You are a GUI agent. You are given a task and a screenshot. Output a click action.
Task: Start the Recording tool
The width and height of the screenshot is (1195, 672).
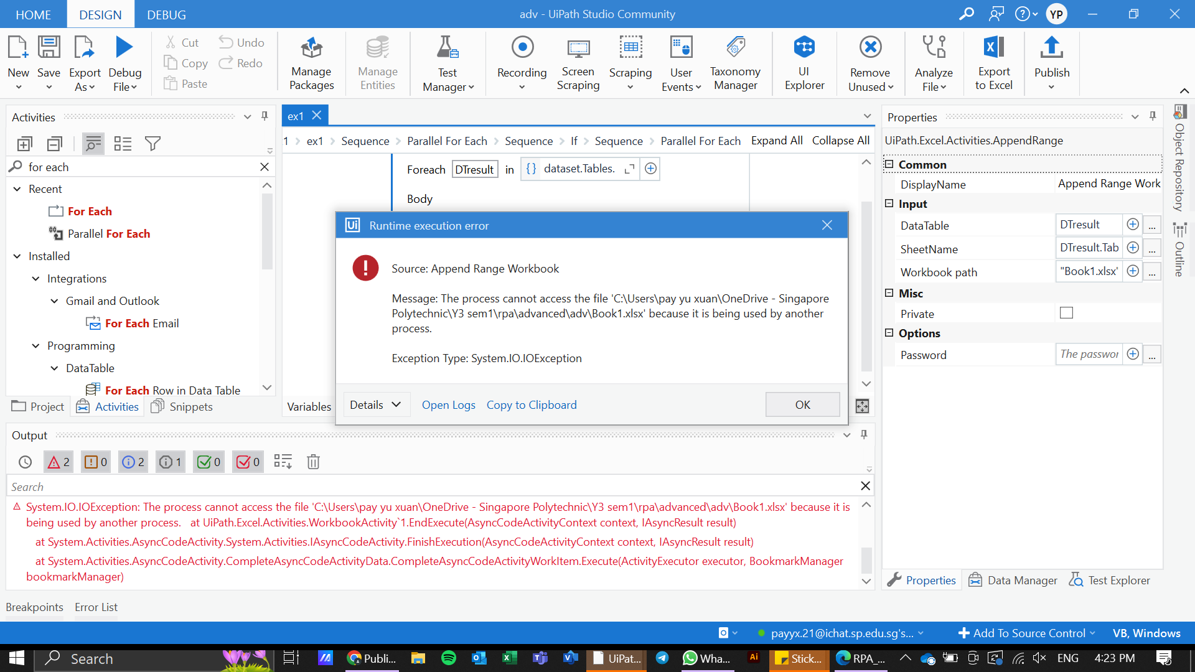coord(522,63)
